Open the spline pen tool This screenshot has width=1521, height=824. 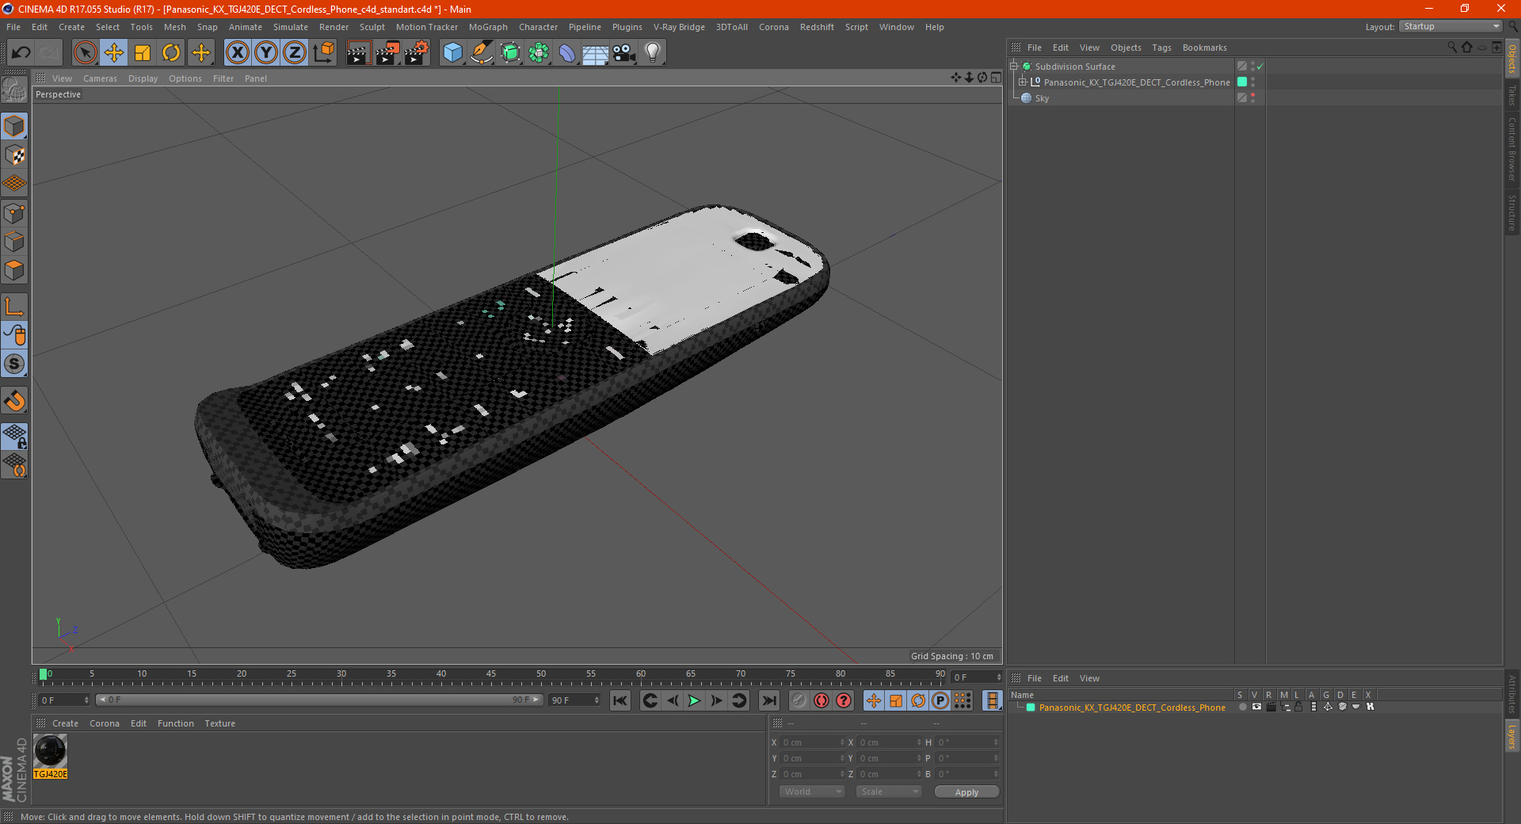pos(481,53)
